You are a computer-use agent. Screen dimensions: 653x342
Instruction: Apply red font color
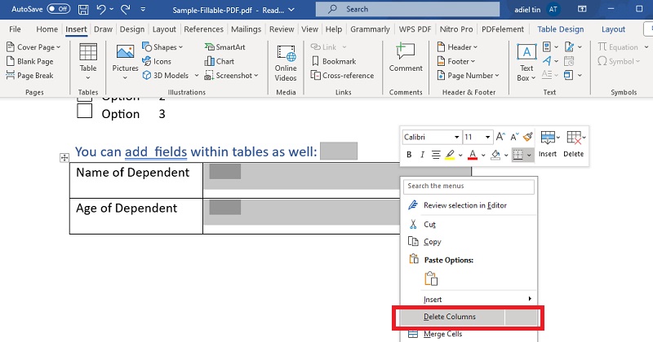point(473,155)
